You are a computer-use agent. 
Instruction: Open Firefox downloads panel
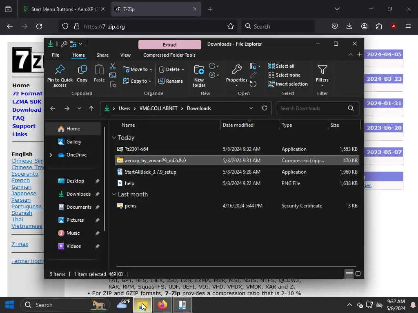pyautogui.click(x=349, y=26)
